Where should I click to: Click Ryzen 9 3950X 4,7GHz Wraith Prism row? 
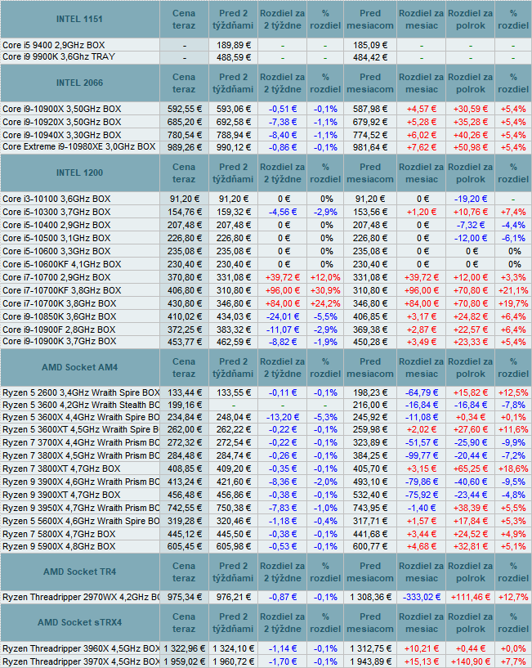(81, 509)
